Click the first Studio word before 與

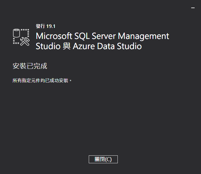(x=48, y=46)
